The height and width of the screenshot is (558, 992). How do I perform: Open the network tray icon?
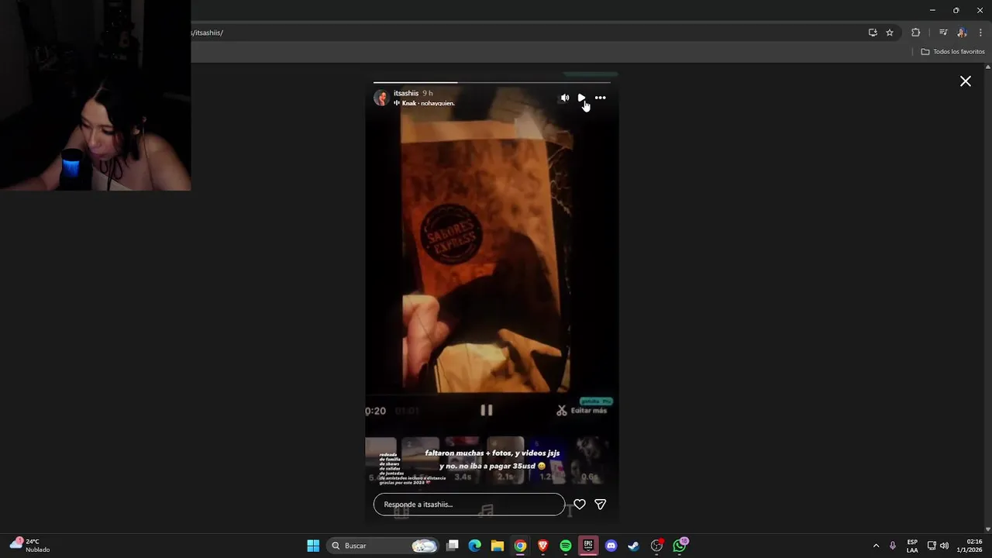932,546
